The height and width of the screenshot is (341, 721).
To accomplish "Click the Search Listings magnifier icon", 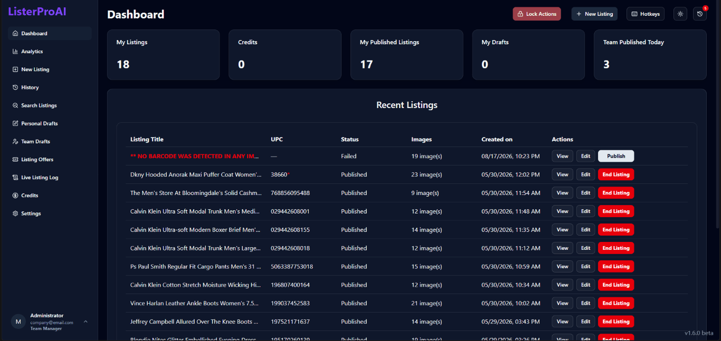I will [15, 105].
